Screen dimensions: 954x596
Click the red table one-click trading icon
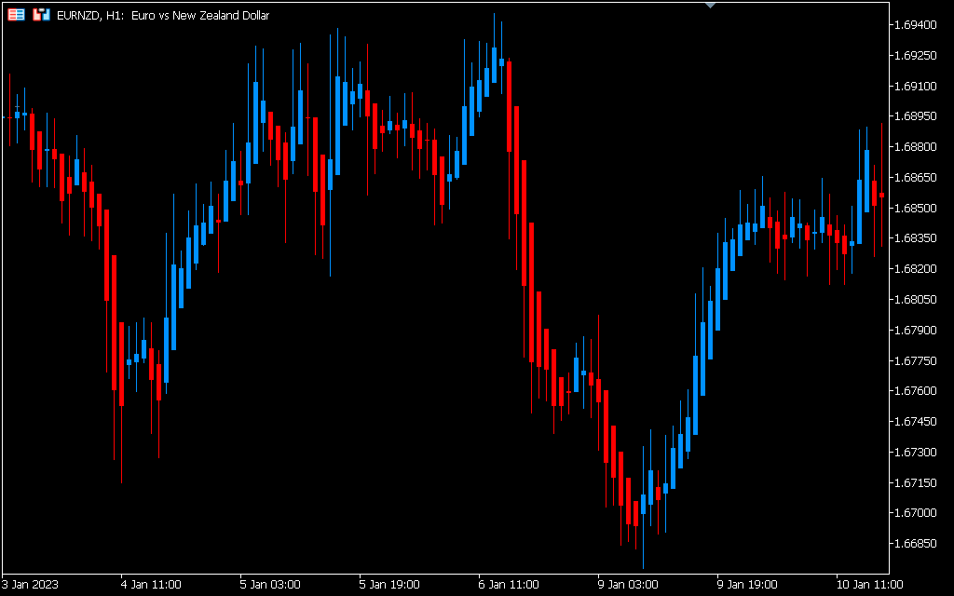click(x=17, y=15)
